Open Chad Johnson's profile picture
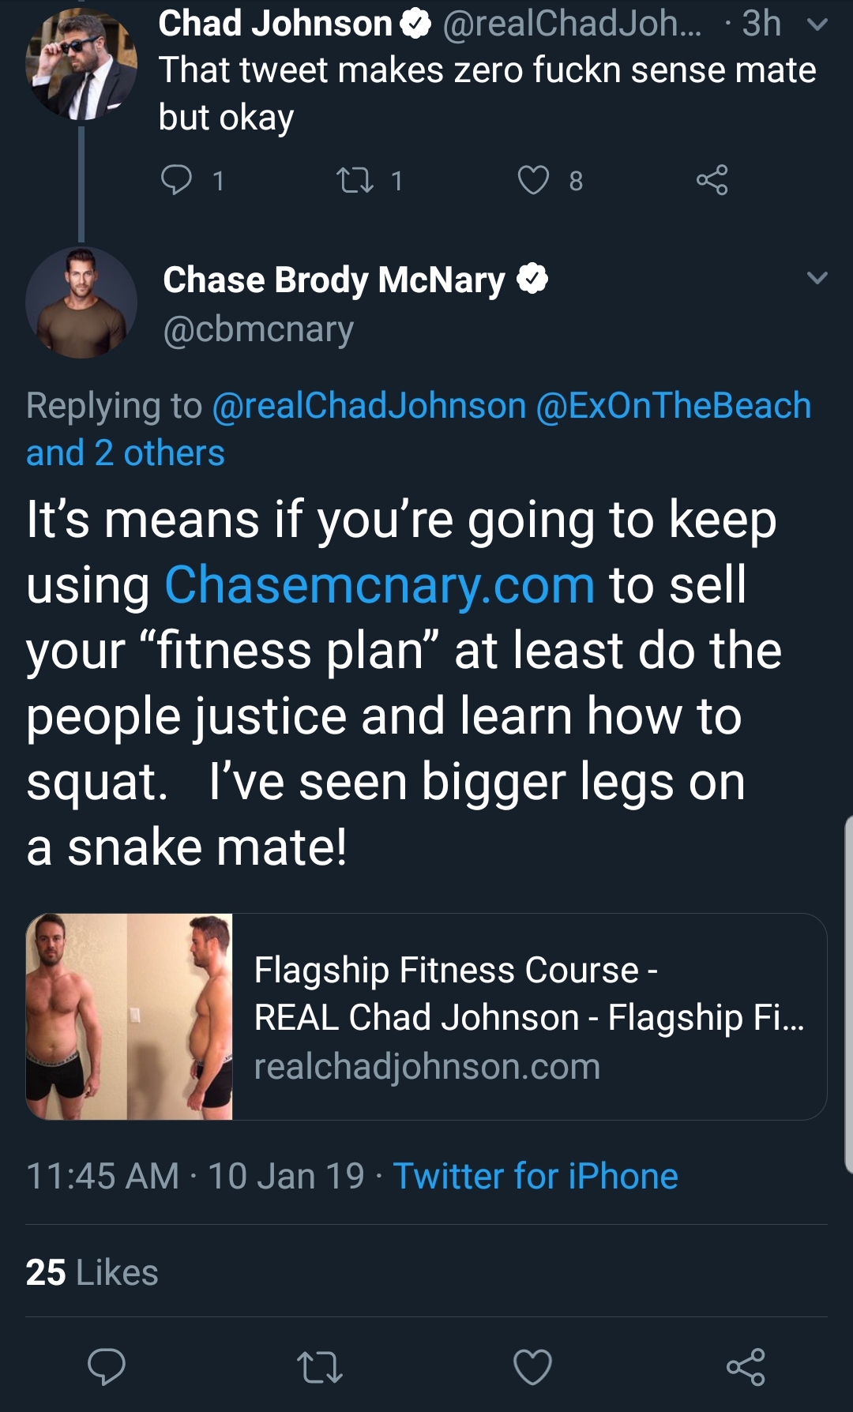The width and height of the screenshot is (853, 1412). coord(81,64)
